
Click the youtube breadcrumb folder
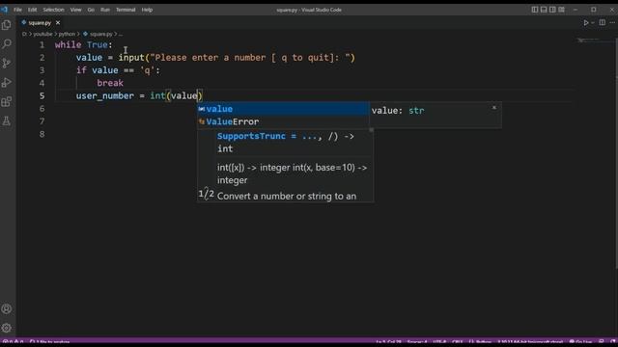[42, 35]
